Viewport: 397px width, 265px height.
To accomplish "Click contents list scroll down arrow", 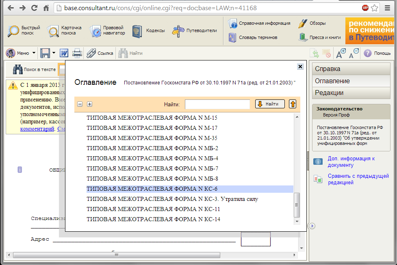I will pyautogui.click(x=297, y=222).
